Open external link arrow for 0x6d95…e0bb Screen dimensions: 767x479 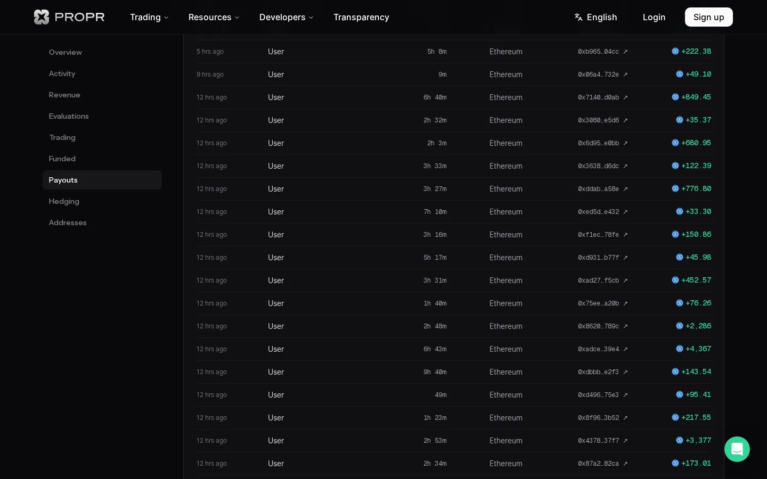tap(625, 143)
